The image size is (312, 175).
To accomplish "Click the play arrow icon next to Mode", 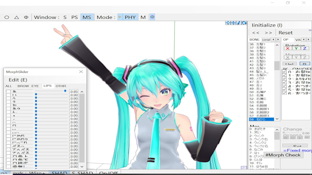I will coord(120,17).
